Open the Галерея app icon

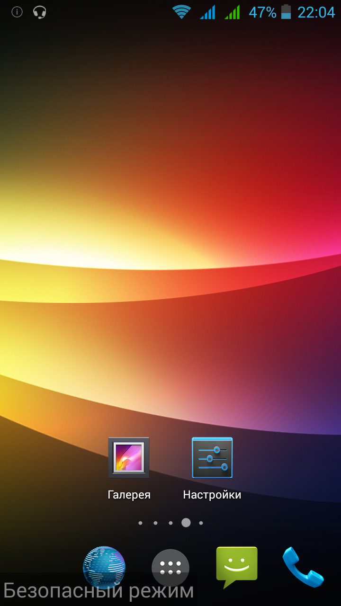pyautogui.click(x=129, y=457)
